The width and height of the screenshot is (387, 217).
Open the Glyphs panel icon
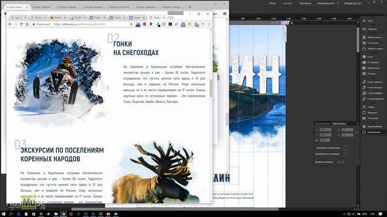364,107
